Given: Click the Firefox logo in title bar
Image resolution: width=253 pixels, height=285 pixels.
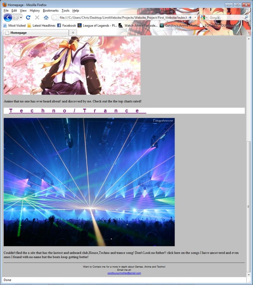Looking at the screenshot, I should (x=5, y=4).
